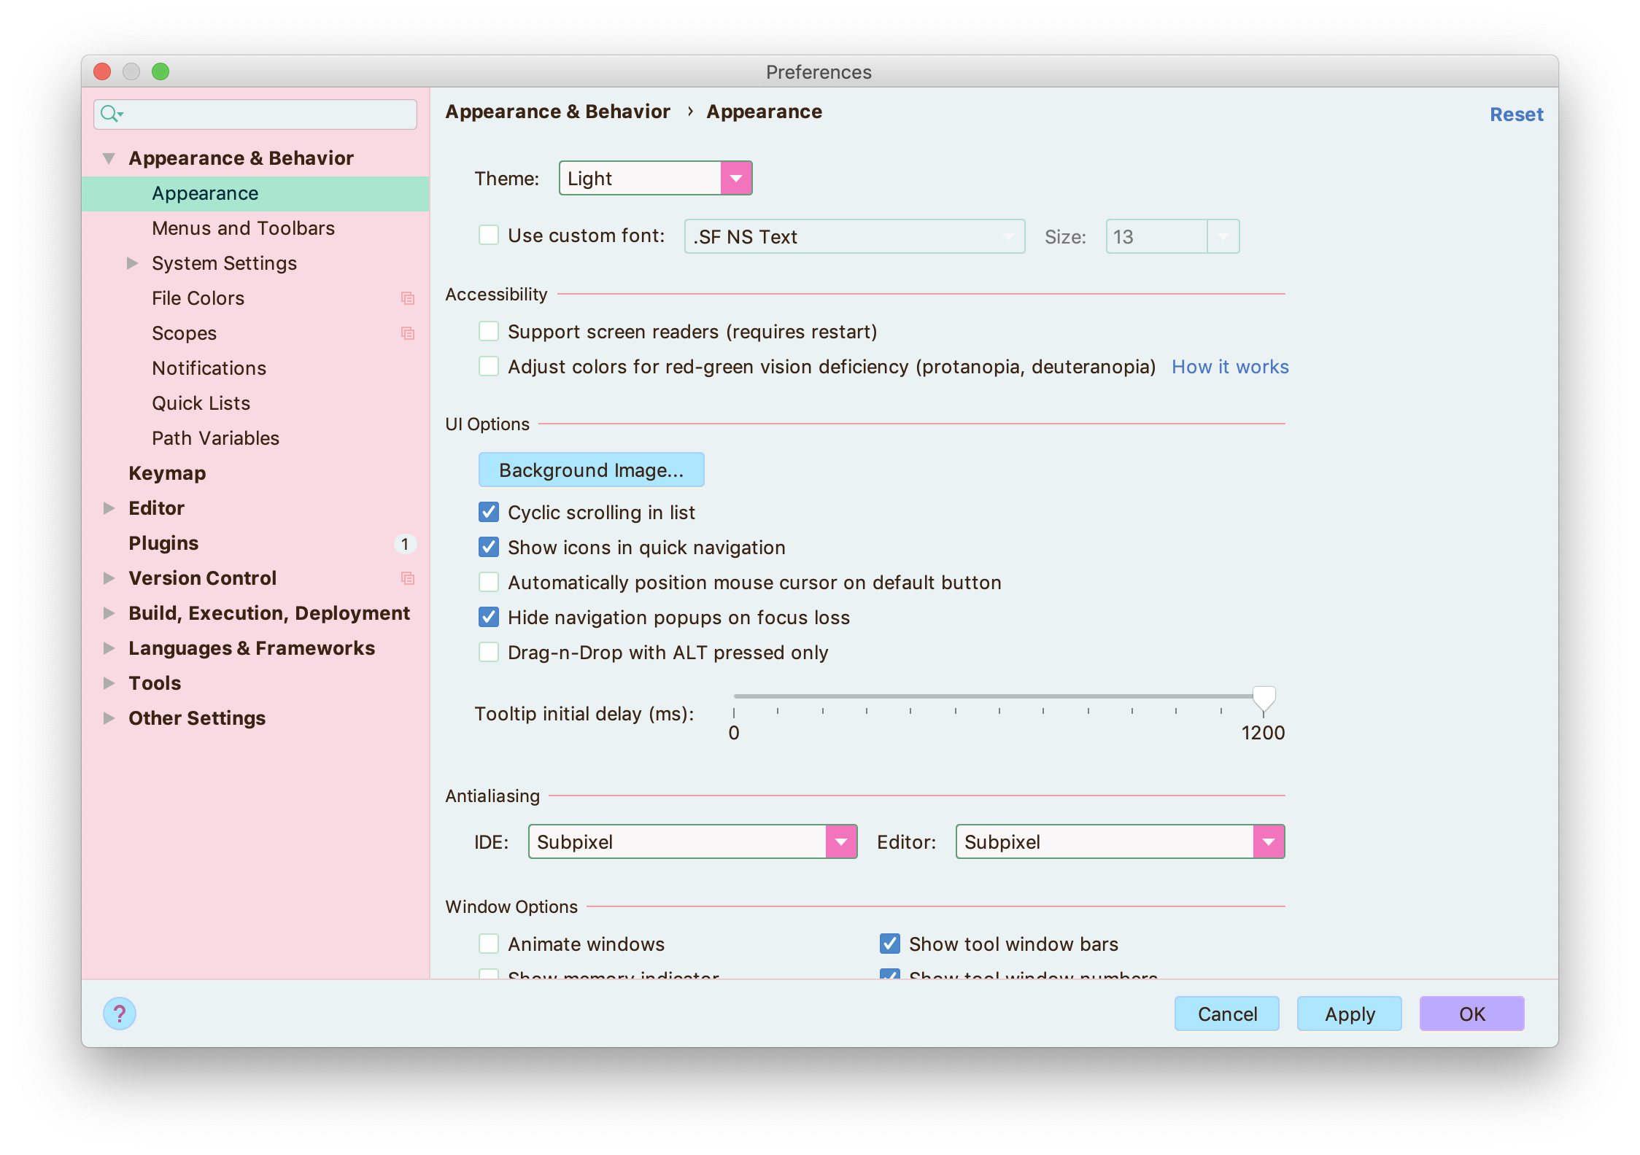The image size is (1640, 1155).
Task: Click the tooltip initial delay slider thumb
Action: point(1264,699)
